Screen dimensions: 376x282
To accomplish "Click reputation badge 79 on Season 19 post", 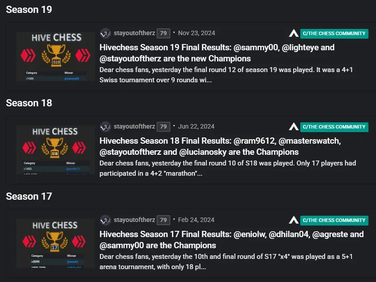I will pos(163,33).
